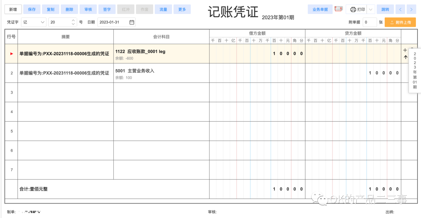Click the vertical 2023年第01期 side tab
This screenshot has width=421, height=218.
415,70
